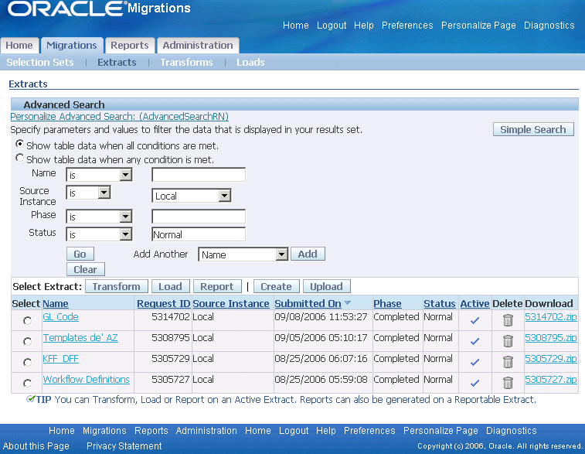Open Preferences in the top header

pyautogui.click(x=407, y=26)
